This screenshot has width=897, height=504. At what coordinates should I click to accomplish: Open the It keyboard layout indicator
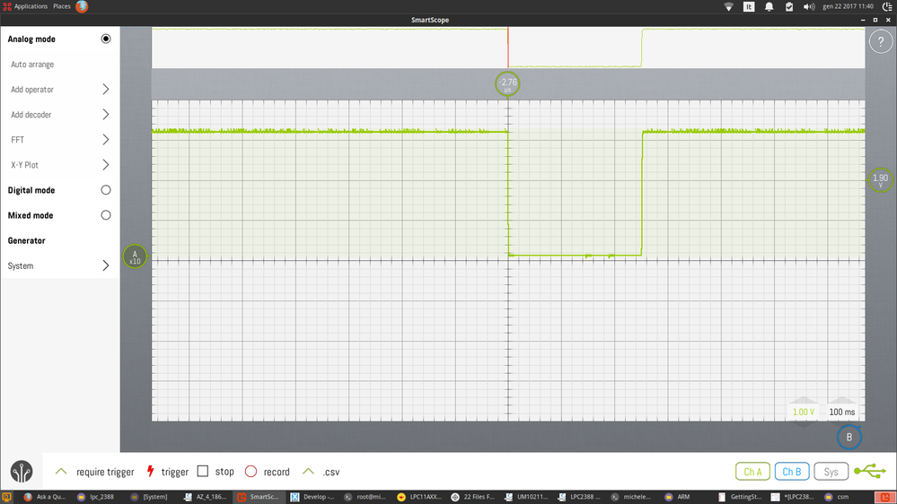point(749,7)
